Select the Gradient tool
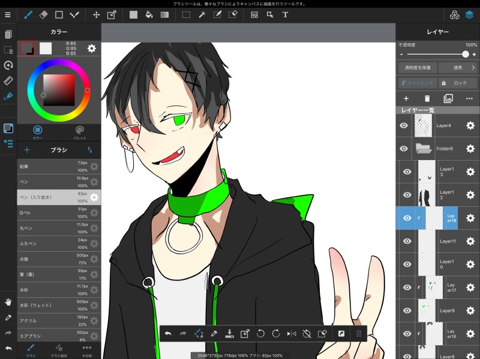Screen dimensions: 480x359 [x=164, y=14]
